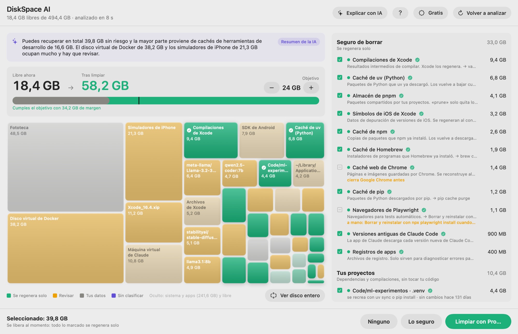Toggle the Almacén de pnpm checkbox
Screen dimensions: 518x334
click(340, 95)
